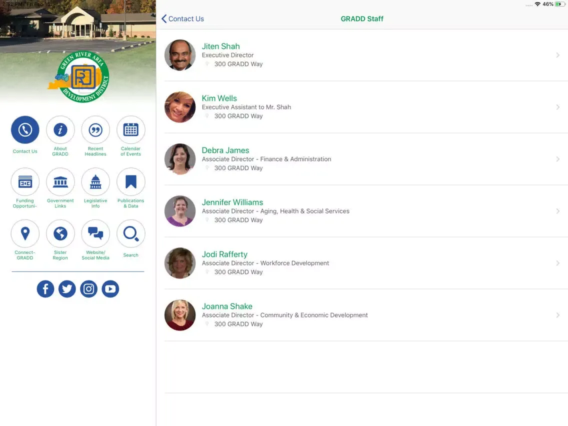
Task: Visit the GRADD Twitter page
Action: [67, 288]
